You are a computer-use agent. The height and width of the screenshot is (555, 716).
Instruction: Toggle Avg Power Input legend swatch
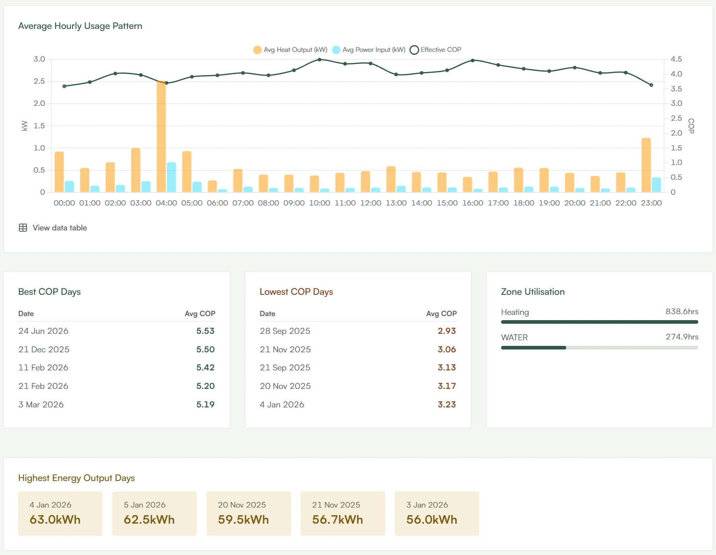336,50
